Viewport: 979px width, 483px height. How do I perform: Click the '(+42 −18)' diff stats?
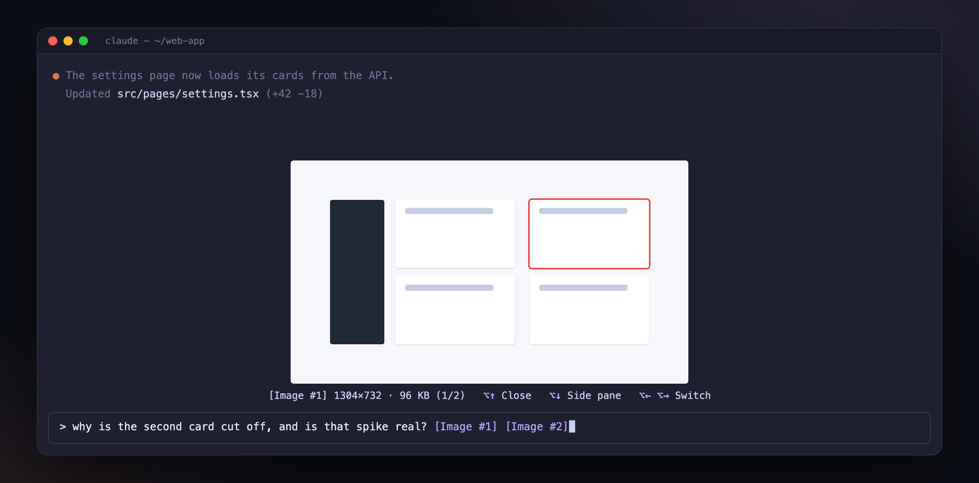pos(294,94)
